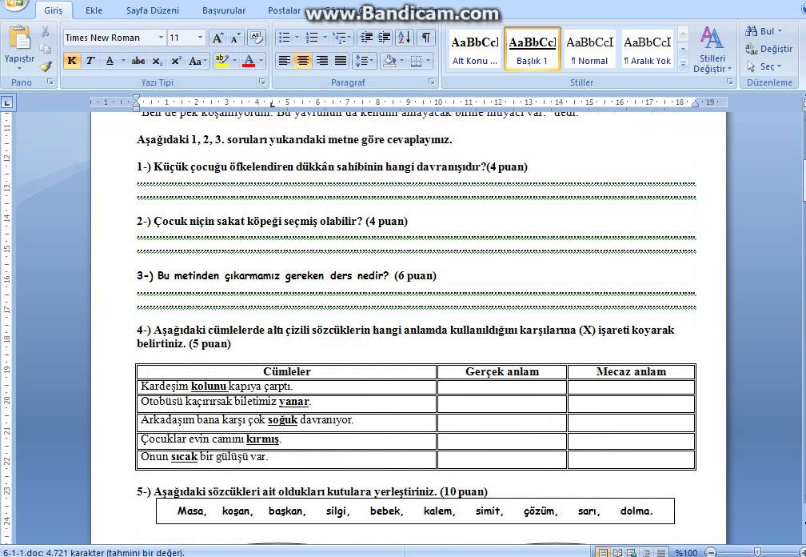Open the Sayfa Düzeni ribbon tab
This screenshot has width=806, height=557.
(153, 10)
